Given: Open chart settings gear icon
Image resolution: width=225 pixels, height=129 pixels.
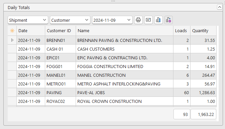Looking at the screenshot, I should [168, 20].
